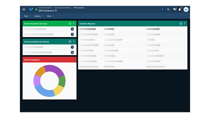Click the count badge 4 under Incidents by Type
Screen dimensions: 210x118
(72, 29)
